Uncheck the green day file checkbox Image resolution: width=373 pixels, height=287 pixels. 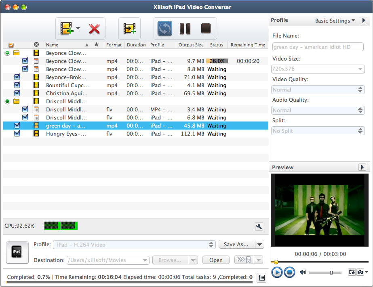17,126
